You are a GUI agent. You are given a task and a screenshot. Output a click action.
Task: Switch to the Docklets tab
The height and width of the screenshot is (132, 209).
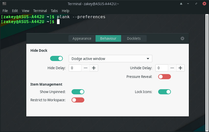click(134, 38)
